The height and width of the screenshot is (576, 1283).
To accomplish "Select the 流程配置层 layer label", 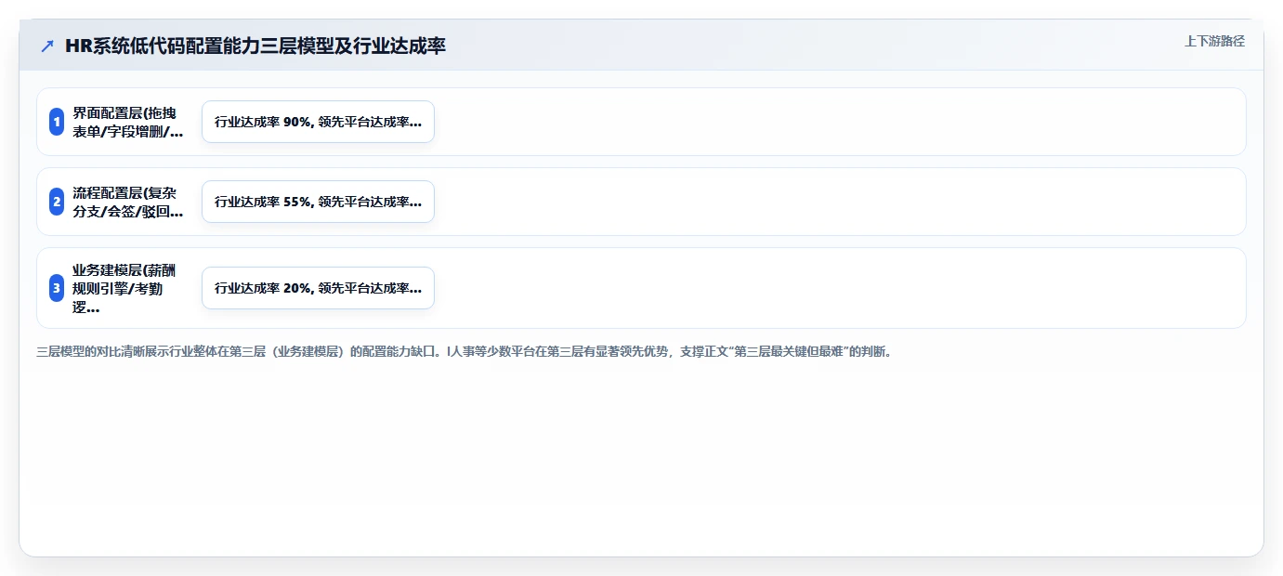I will tap(128, 202).
